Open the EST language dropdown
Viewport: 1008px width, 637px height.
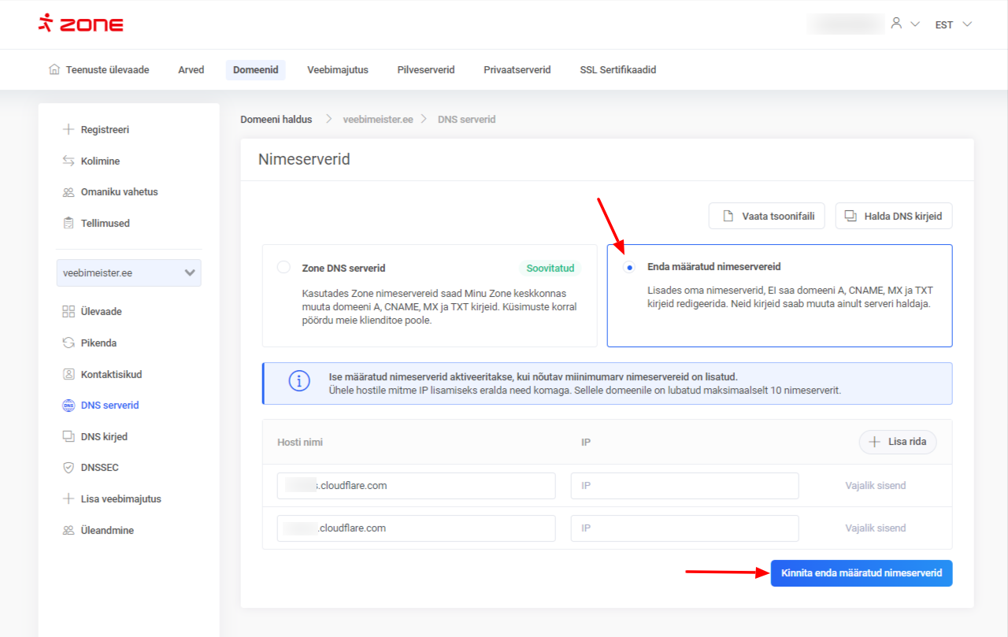(x=953, y=24)
